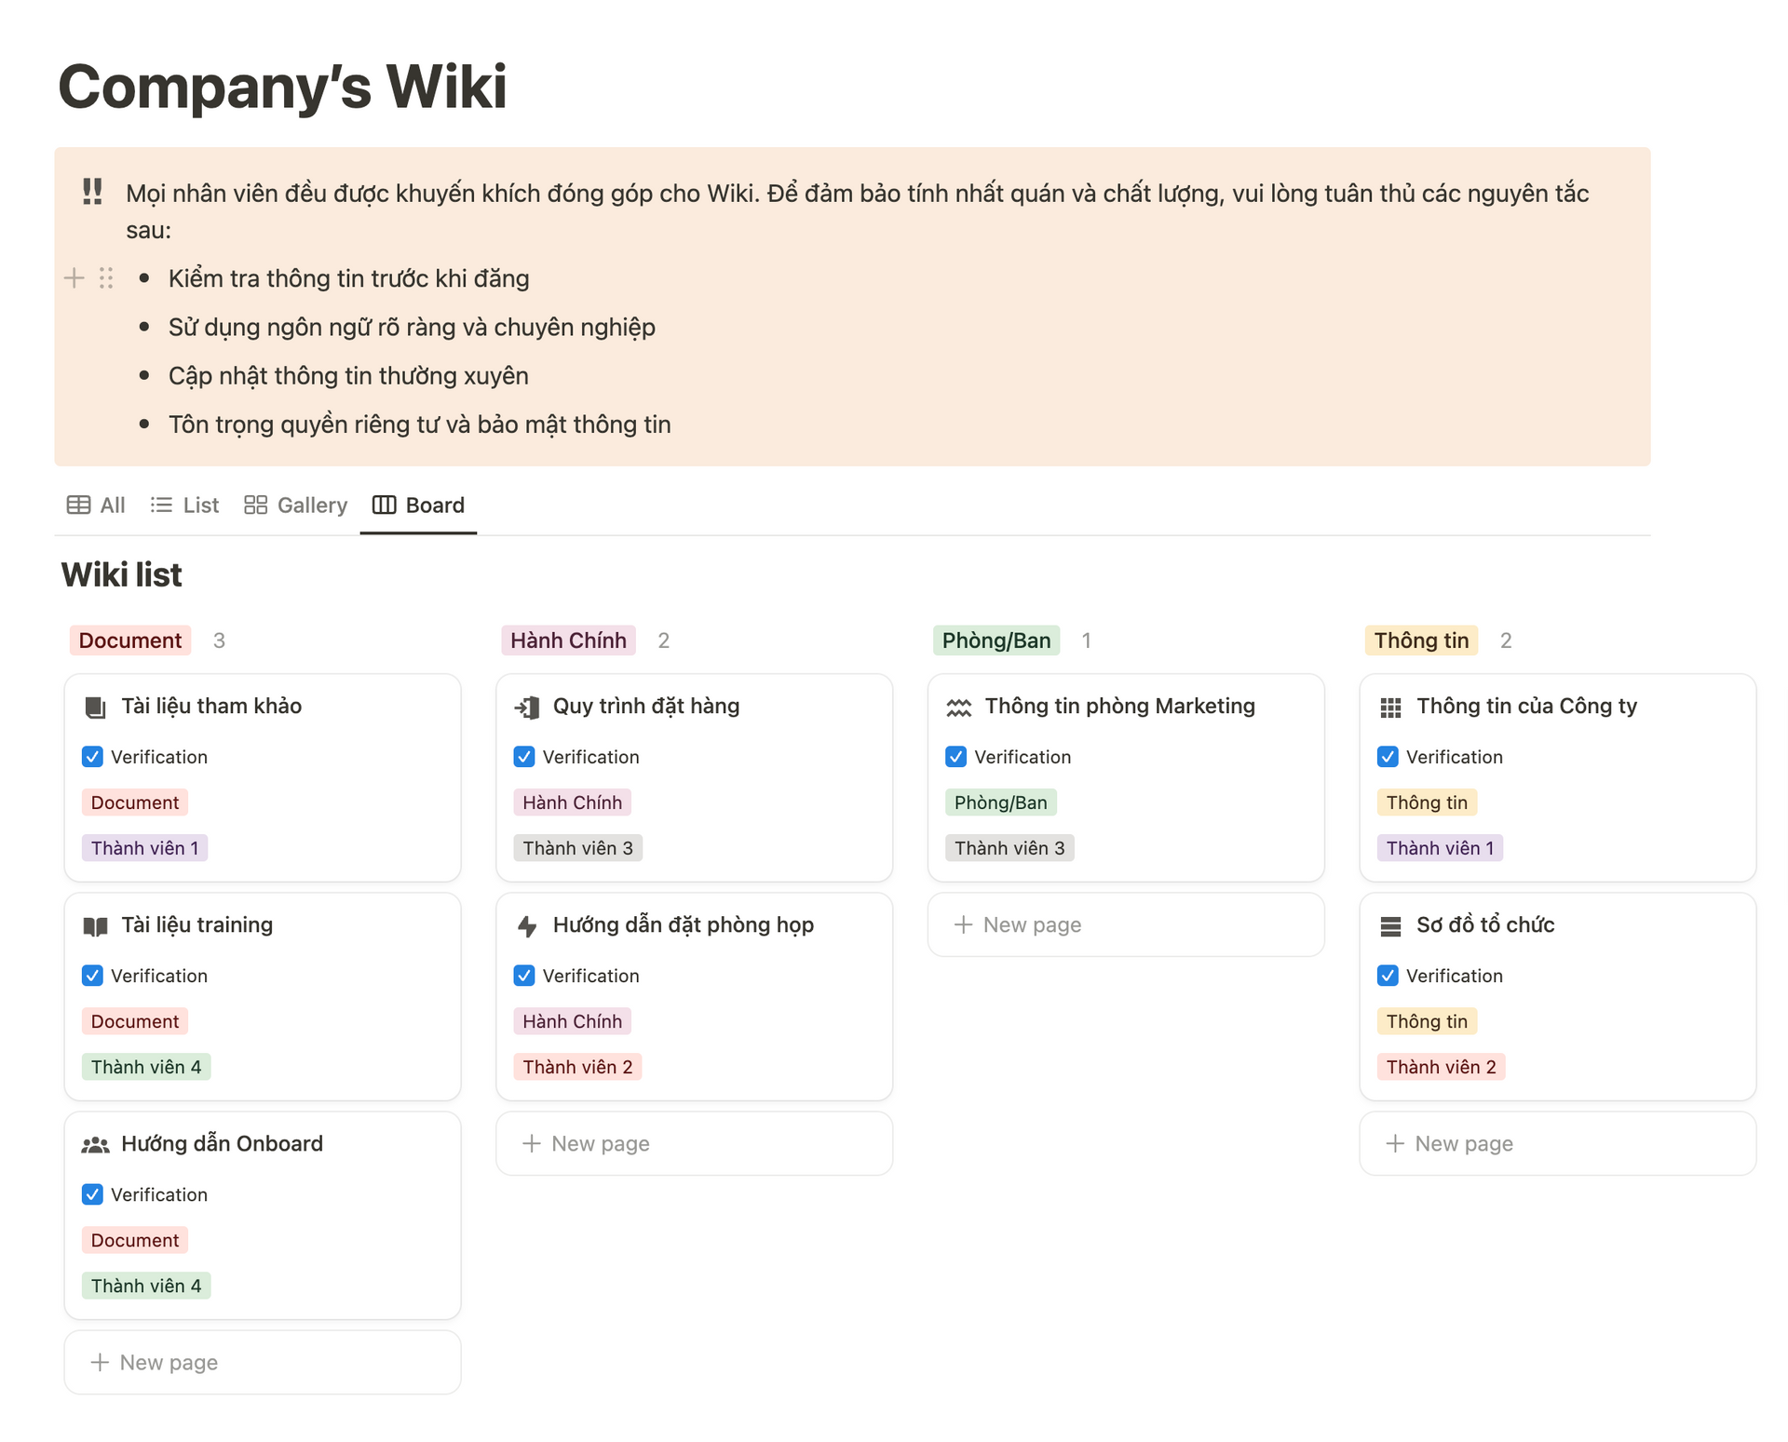Screen dimensions: 1788x1442
Task: Uncheck Verification on Sơ đồ tổ chức
Action: 1388,976
